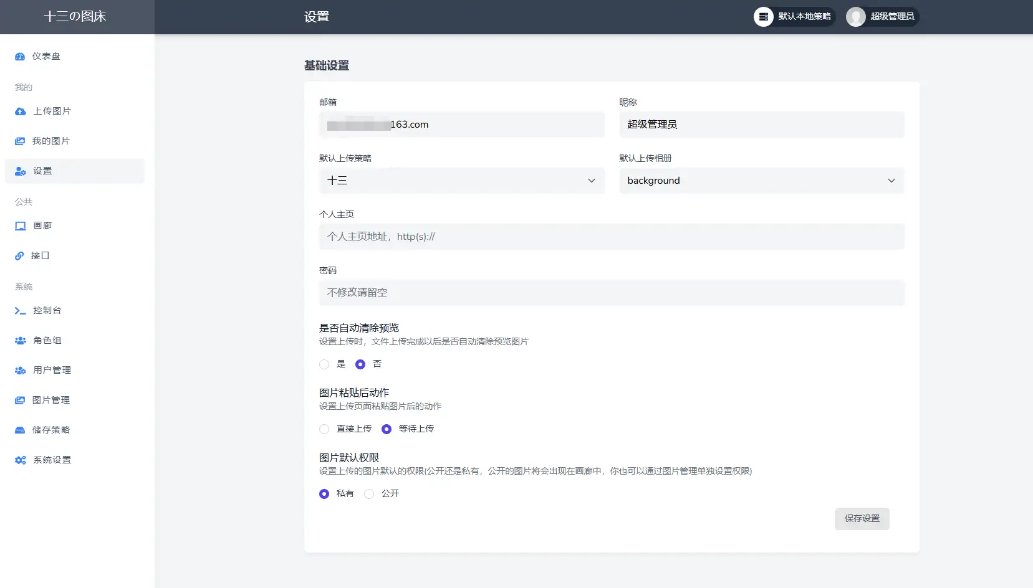Expand the 默认本地策略 selector in the header
The image size is (1033, 588).
[794, 17]
